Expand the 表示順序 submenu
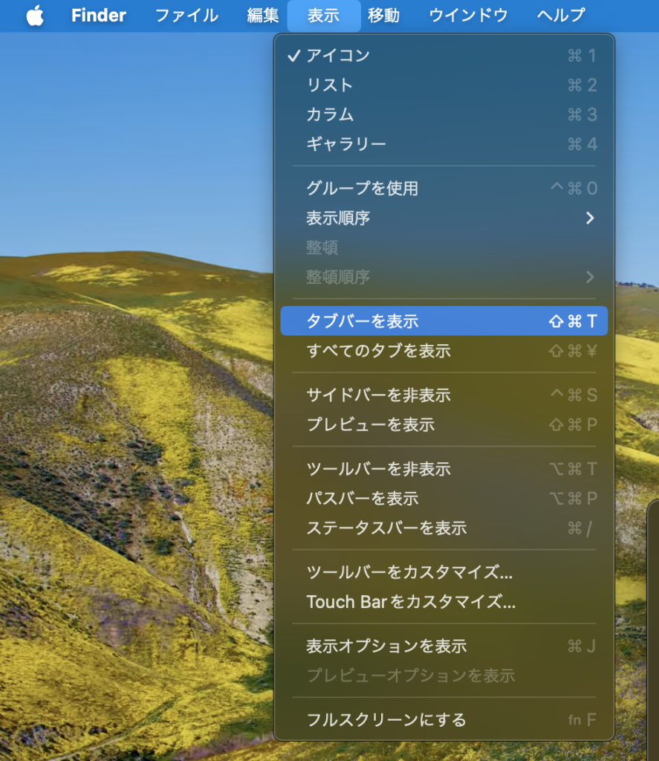 click(x=444, y=218)
